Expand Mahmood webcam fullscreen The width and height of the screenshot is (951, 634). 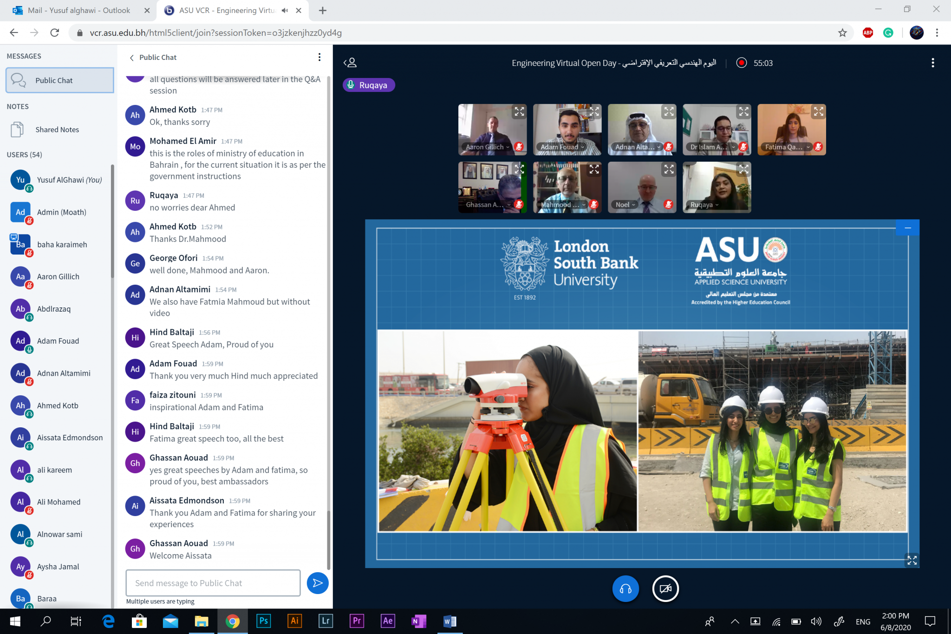click(x=594, y=169)
